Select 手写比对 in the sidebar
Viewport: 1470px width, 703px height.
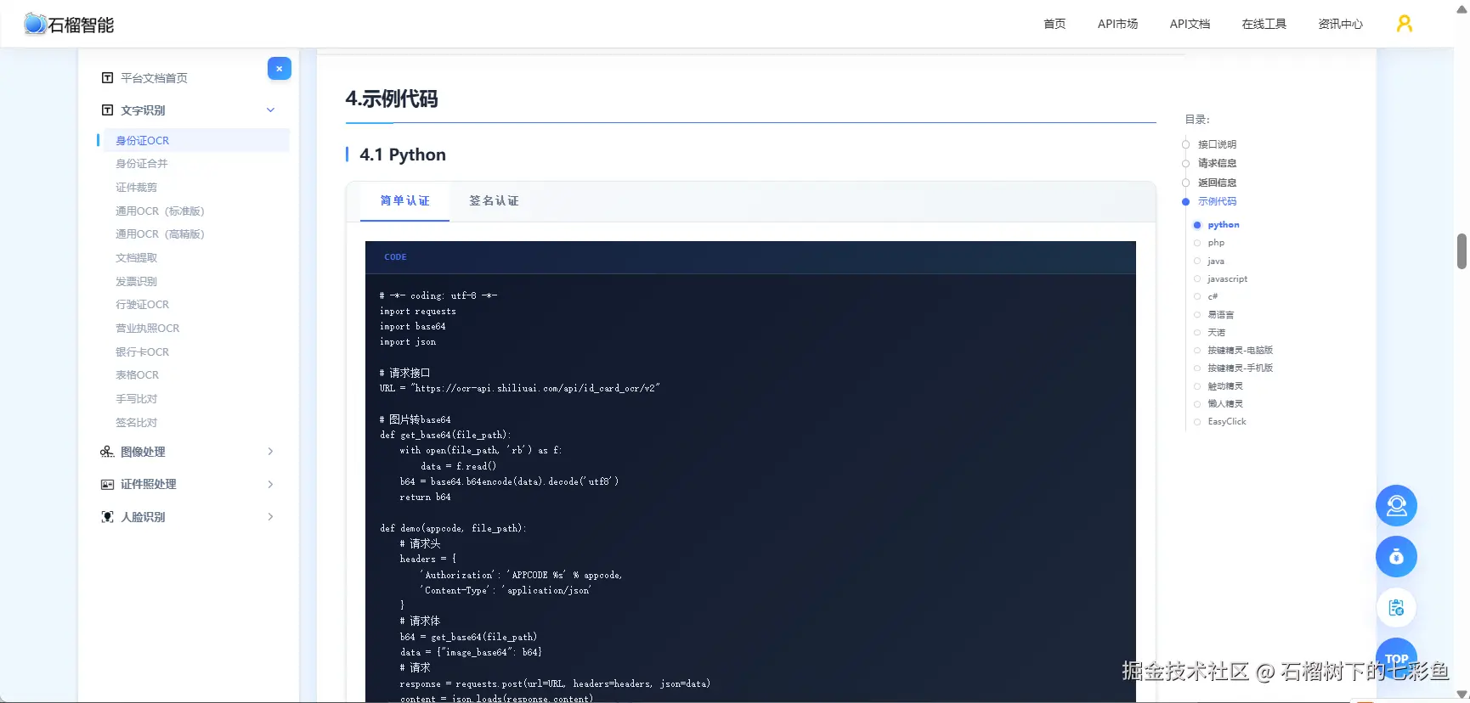tap(136, 399)
